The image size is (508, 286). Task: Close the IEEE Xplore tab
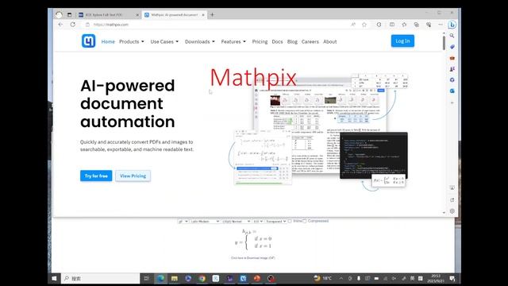[137, 14]
